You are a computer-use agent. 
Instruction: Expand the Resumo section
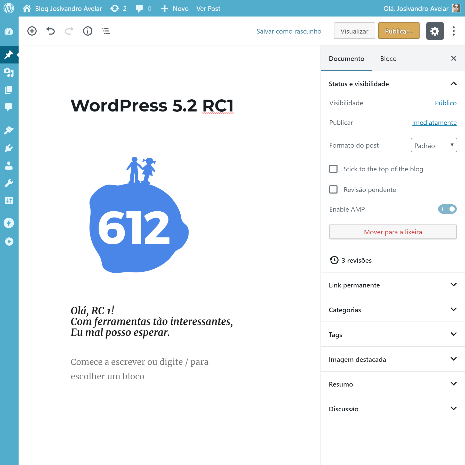click(x=393, y=384)
